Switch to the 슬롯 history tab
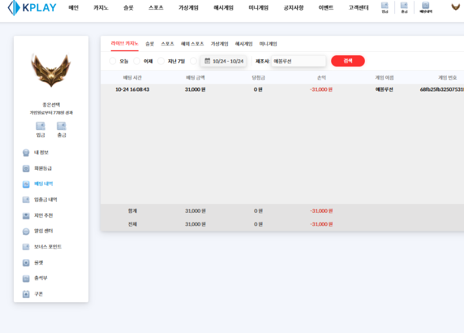Image resolution: width=464 pixels, height=333 pixels. [x=150, y=44]
